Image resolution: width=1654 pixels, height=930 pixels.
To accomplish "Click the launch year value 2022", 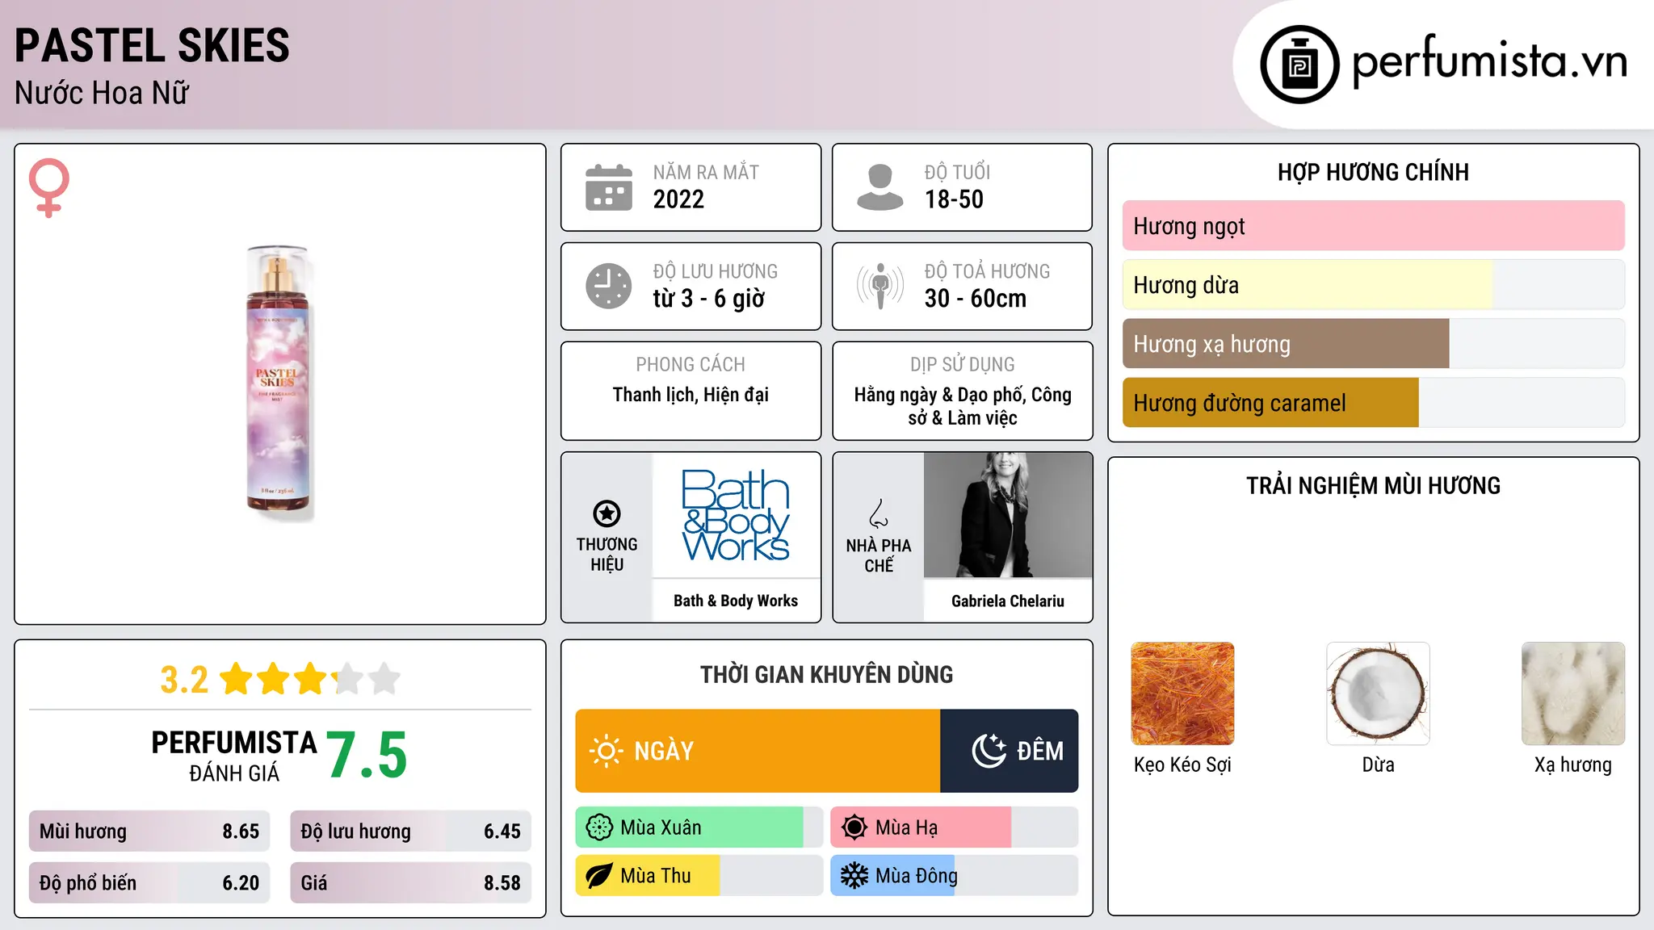I will click(x=678, y=199).
